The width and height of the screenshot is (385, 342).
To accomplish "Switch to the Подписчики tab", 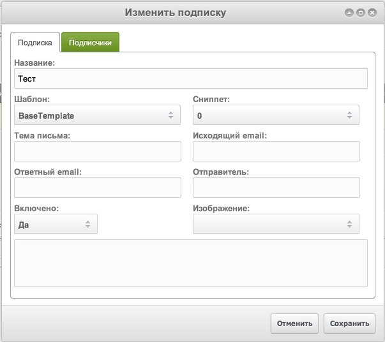I will pyautogui.click(x=90, y=42).
